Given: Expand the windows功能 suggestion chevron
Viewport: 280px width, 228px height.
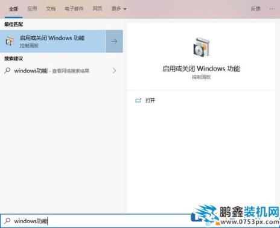Looking at the screenshot, I should 114,71.
